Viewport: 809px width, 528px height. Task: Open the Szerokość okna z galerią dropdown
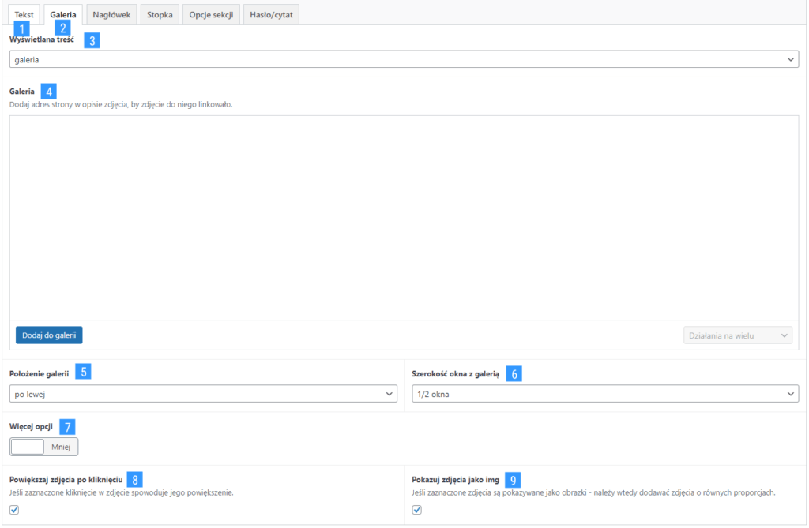pyautogui.click(x=605, y=394)
